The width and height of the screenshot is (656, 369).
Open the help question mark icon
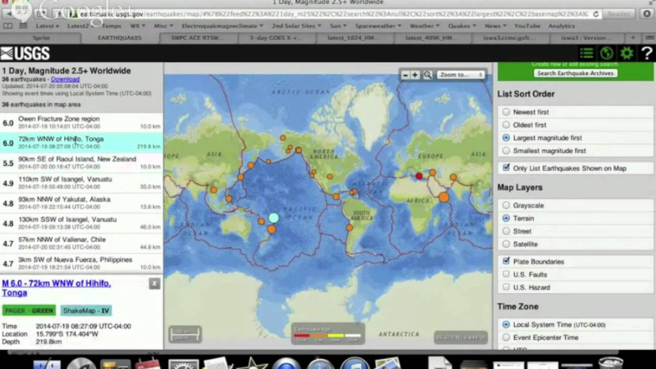pos(647,53)
